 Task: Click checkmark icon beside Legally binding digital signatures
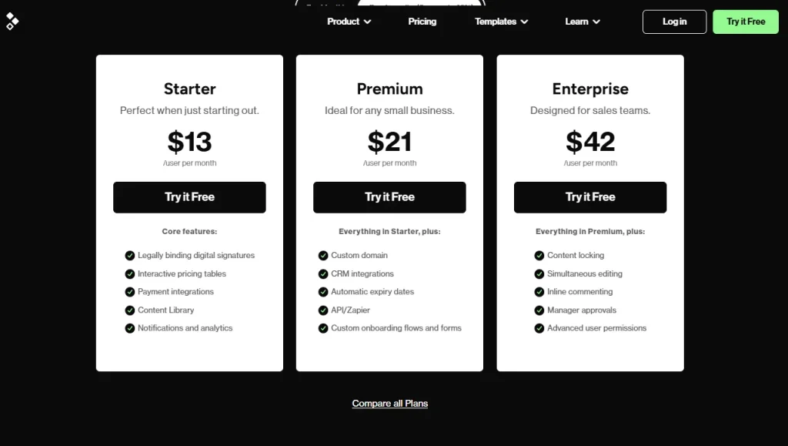click(x=130, y=255)
